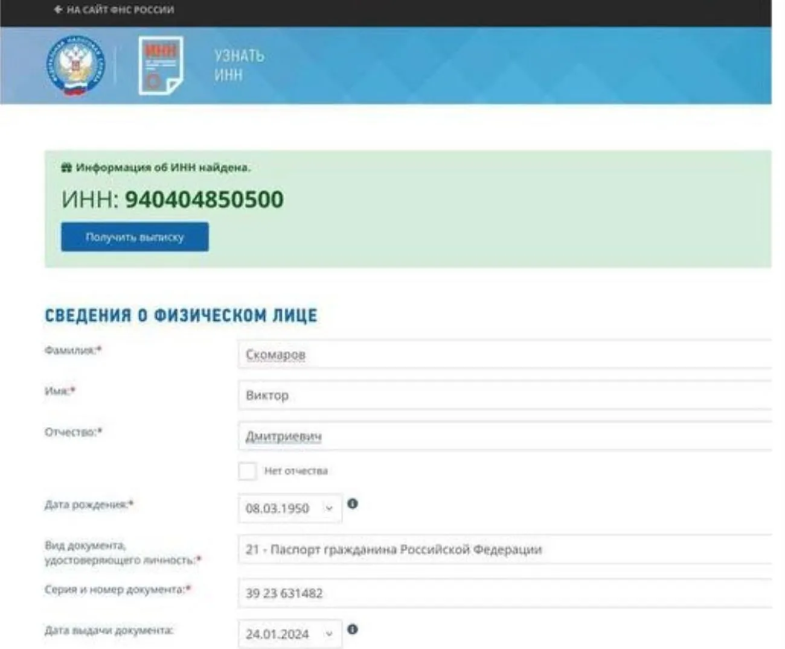Click info icon next to Дата выдачи
Image resolution: width=785 pixels, height=649 pixels.
(353, 629)
